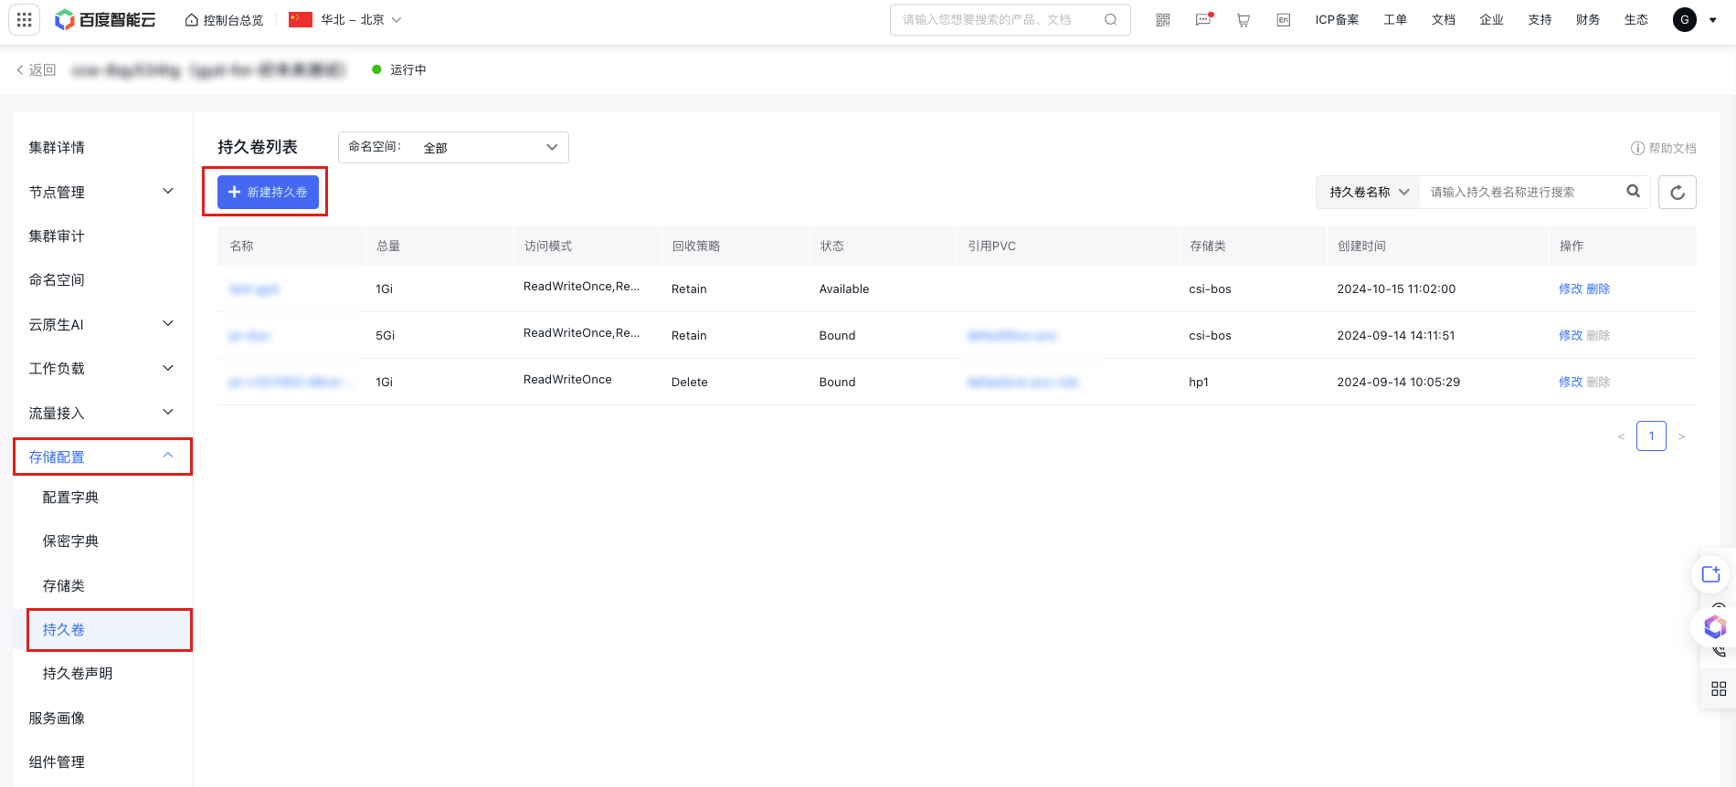1736x787 pixels.
Task: Open the QR code icon
Action: click(x=1163, y=20)
